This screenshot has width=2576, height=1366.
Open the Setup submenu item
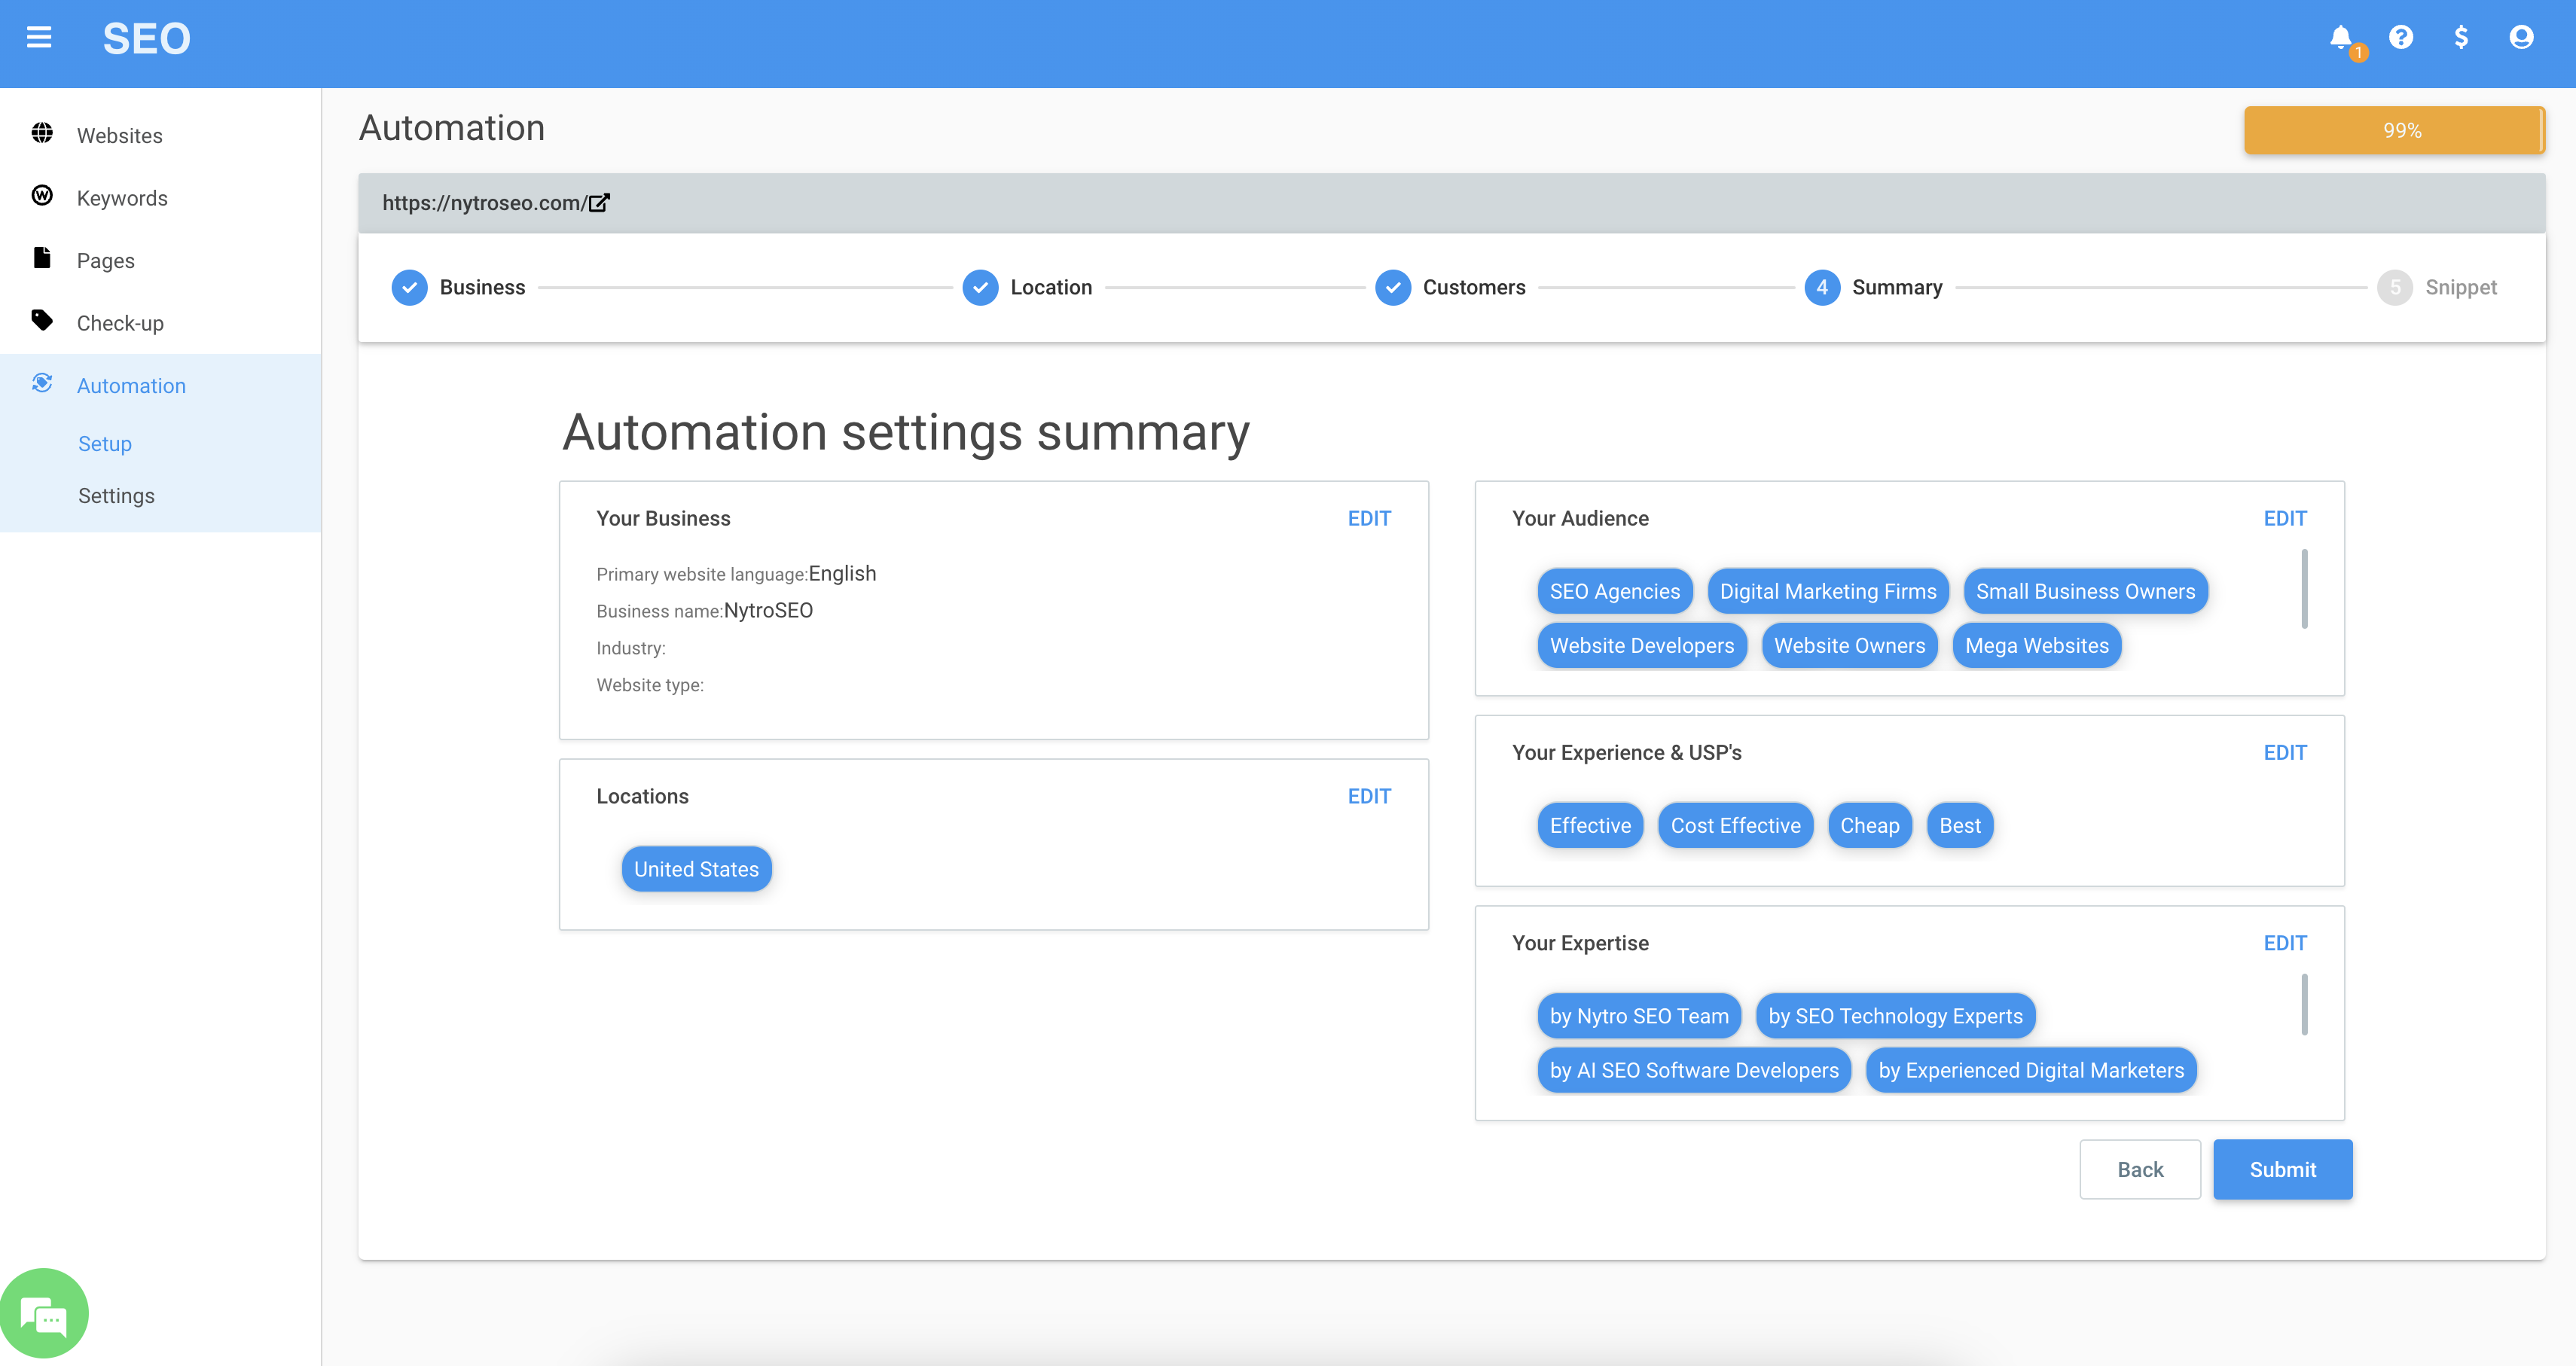pyautogui.click(x=105, y=444)
